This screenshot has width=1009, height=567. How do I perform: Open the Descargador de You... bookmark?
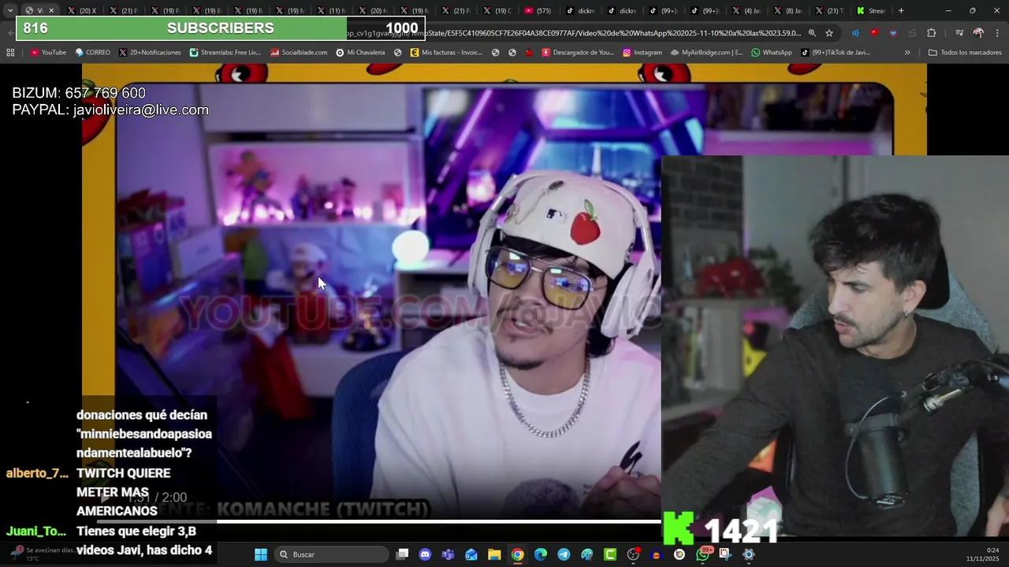(578, 53)
